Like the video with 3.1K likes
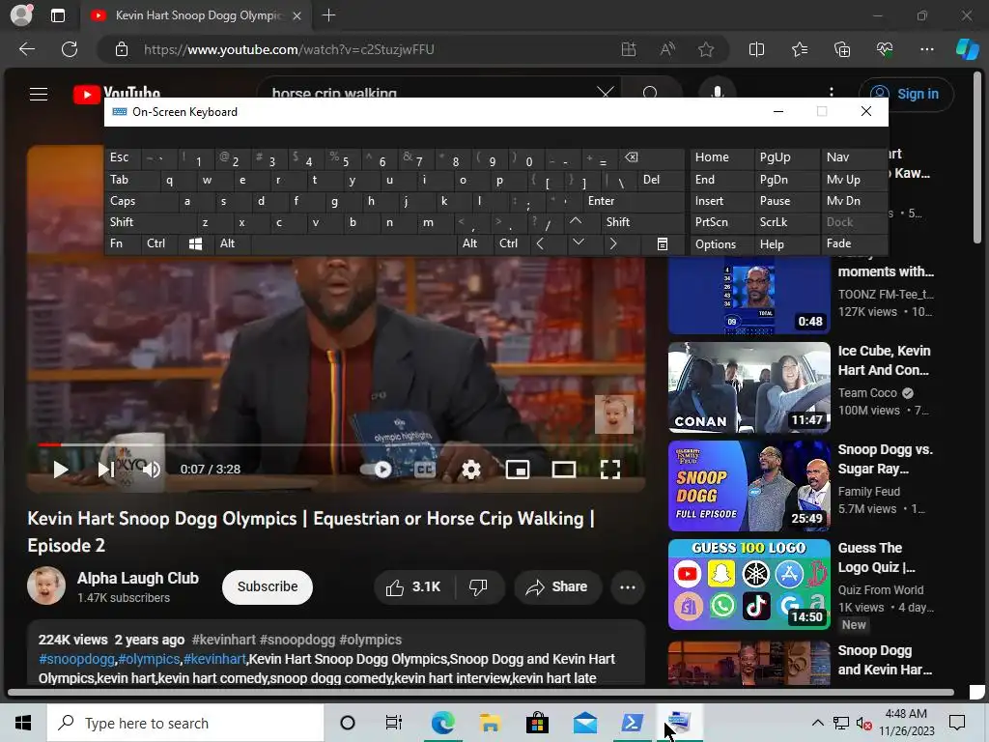Screen dimensions: 989x742 click(x=413, y=587)
